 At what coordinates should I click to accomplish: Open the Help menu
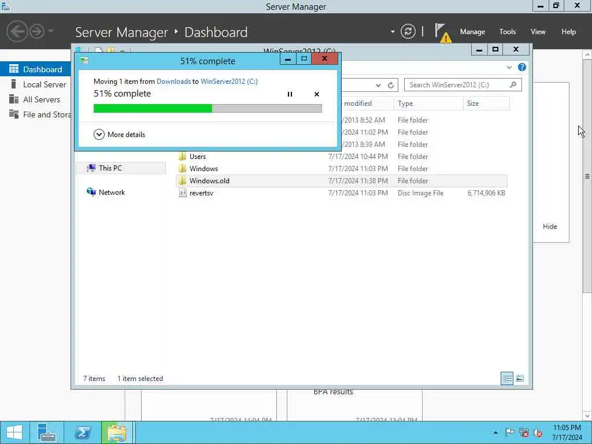click(x=569, y=32)
